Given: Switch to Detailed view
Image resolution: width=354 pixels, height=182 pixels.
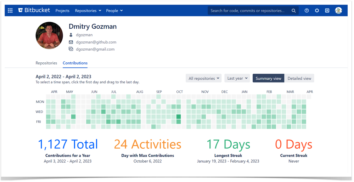Looking at the screenshot, I should pos(299,78).
